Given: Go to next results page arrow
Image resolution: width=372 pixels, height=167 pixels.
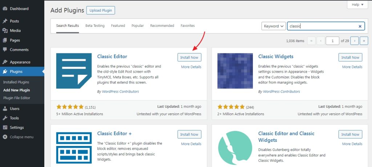Looking at the screenshot, I should coord(355,41).
